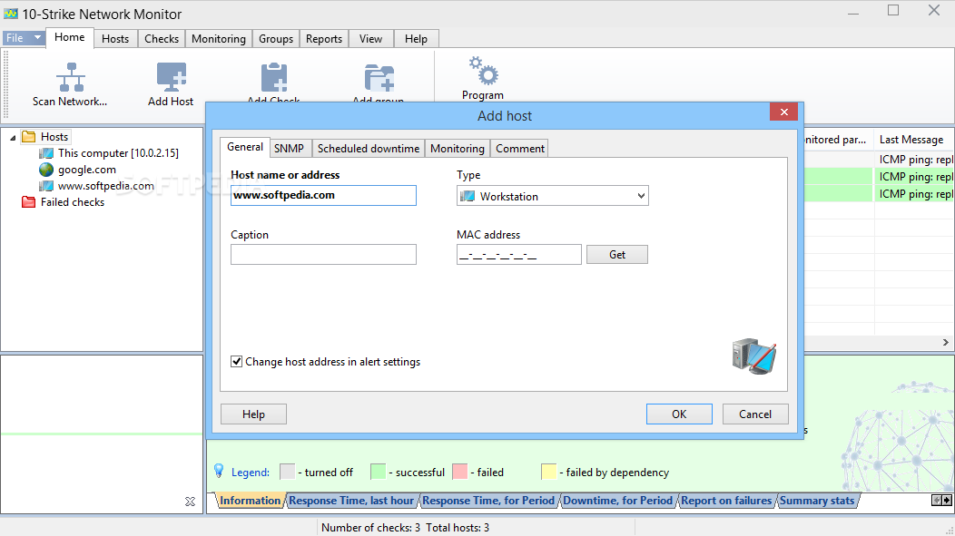Select the General tab in Add host

click(245, 147)
